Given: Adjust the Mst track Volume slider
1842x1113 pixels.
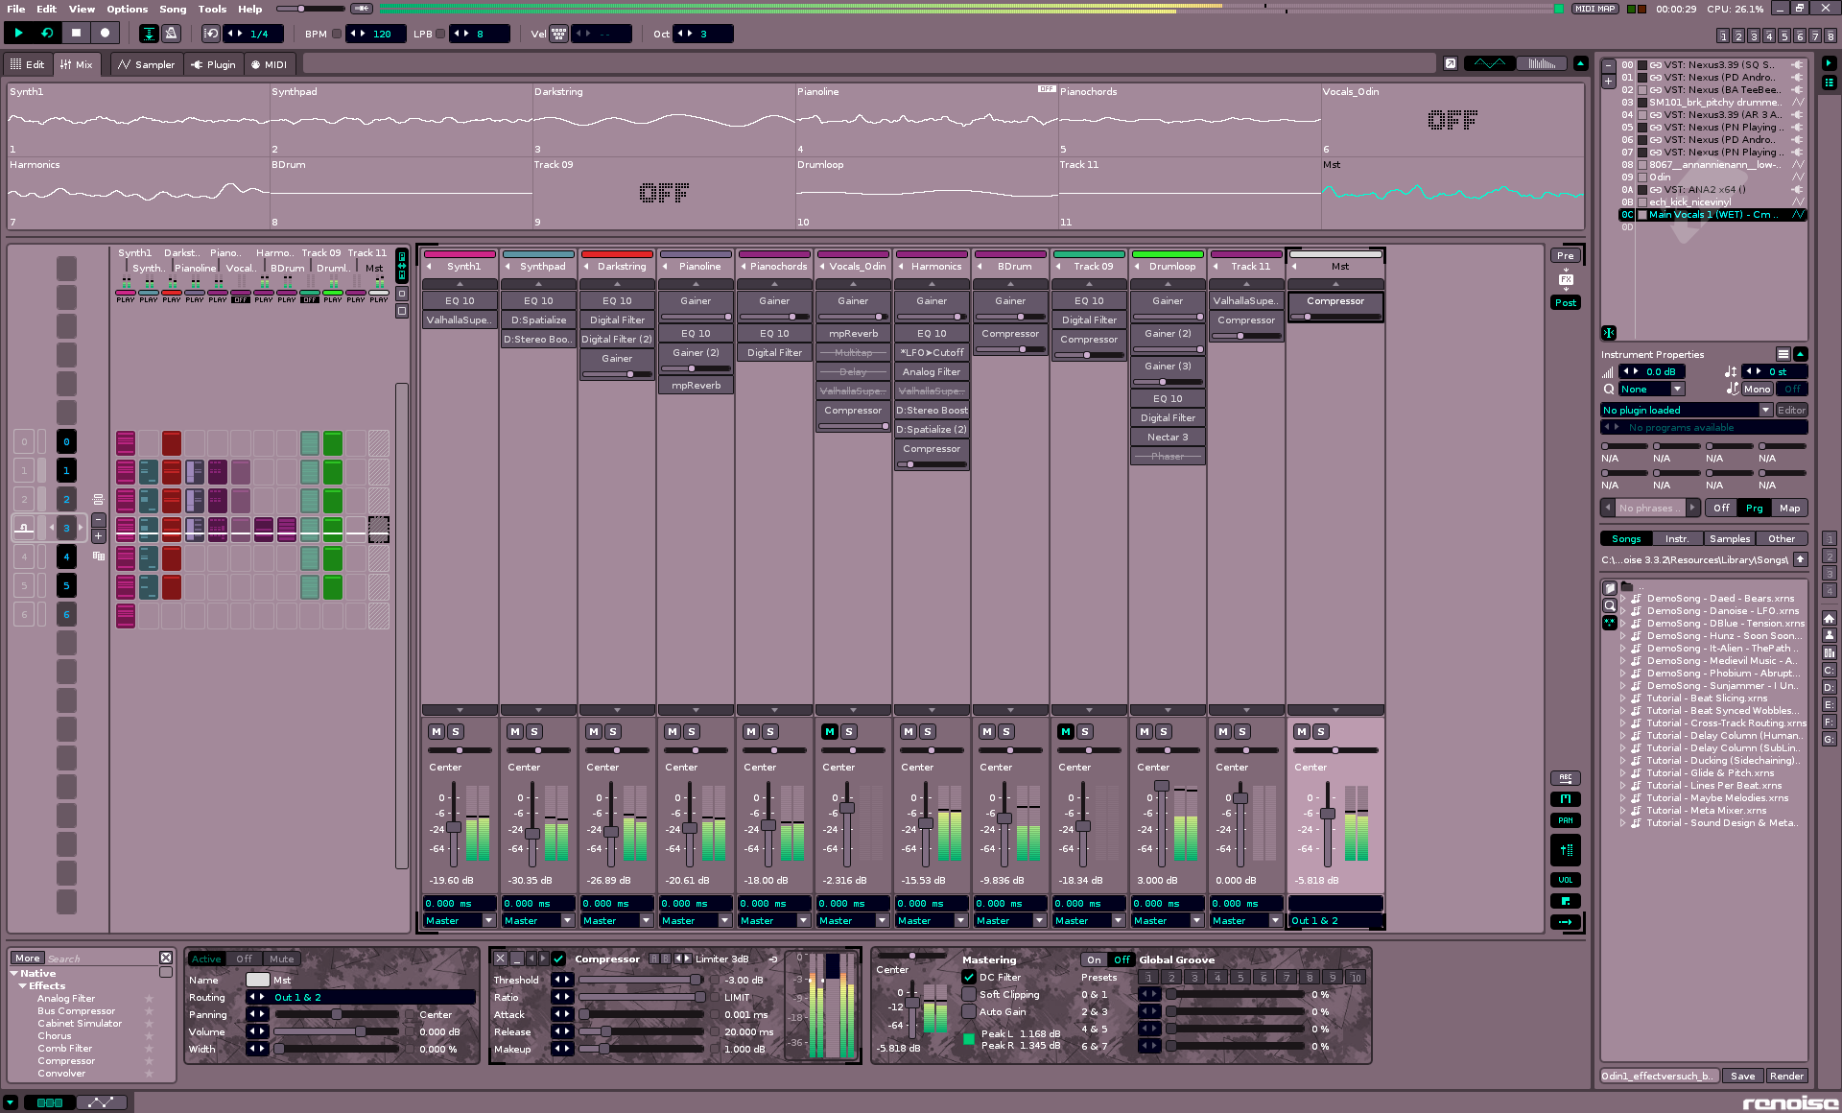Looking at the screenshot, I should [x=337, y=1031].
